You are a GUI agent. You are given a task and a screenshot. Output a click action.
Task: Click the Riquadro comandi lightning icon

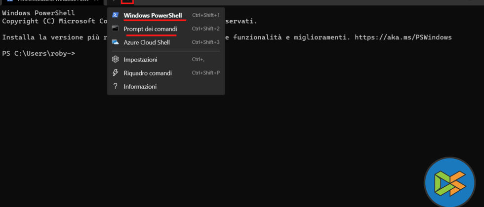point(115,73)
